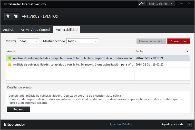The image size is (195, 130).
Task: Click the Marcar como leído button
Action: [151, 41]
